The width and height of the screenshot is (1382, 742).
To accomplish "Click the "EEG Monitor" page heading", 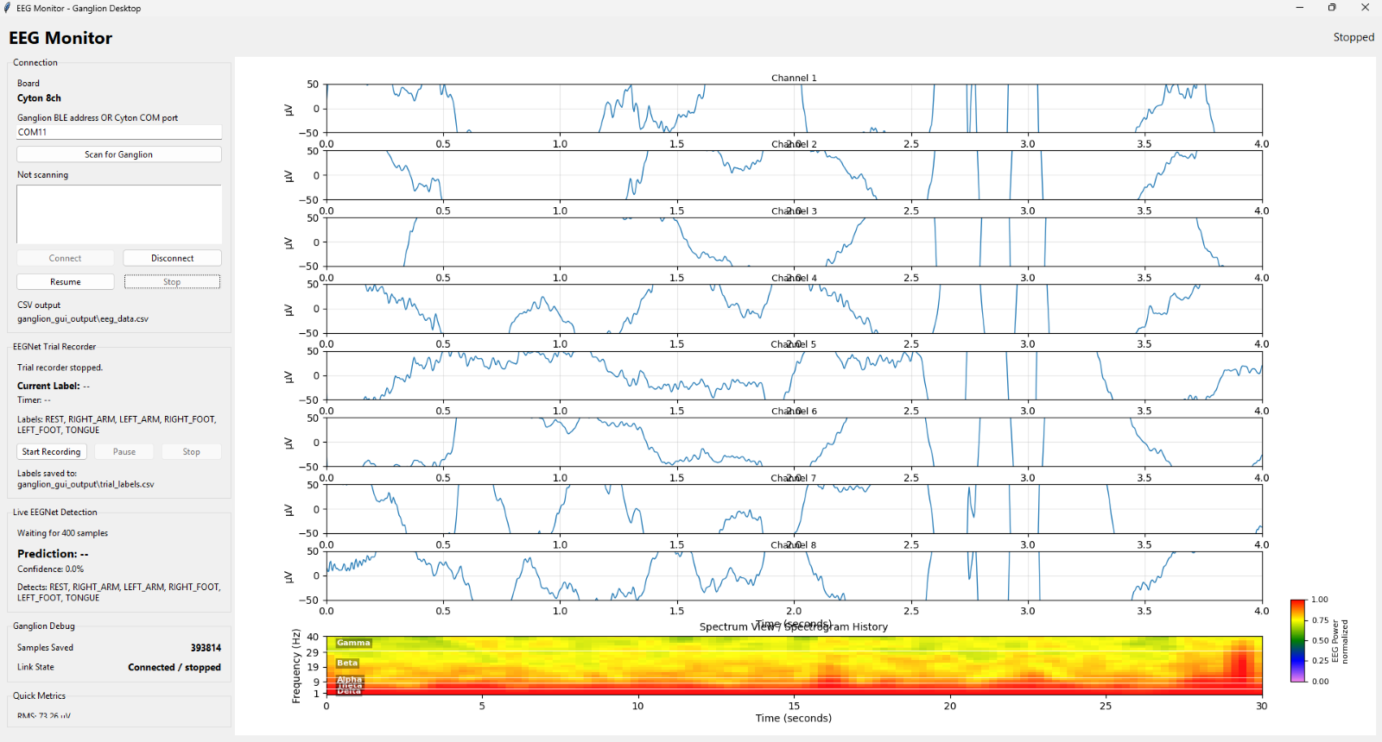I will pyautogui.click(x=60, y=38).
